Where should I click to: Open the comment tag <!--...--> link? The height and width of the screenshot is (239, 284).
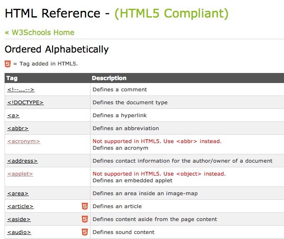(20, 90)
